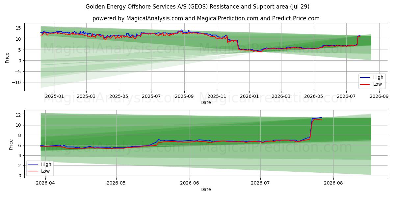Select the 2025-05 date tick label
This screenshot has width=395, height=197.
[x=118, y=97]
